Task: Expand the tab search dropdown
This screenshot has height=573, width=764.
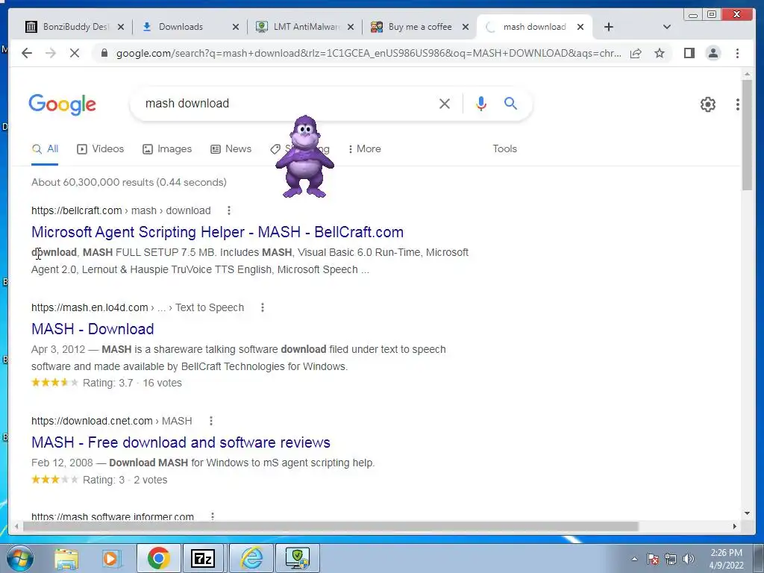Action: click(x=666, y=27)
